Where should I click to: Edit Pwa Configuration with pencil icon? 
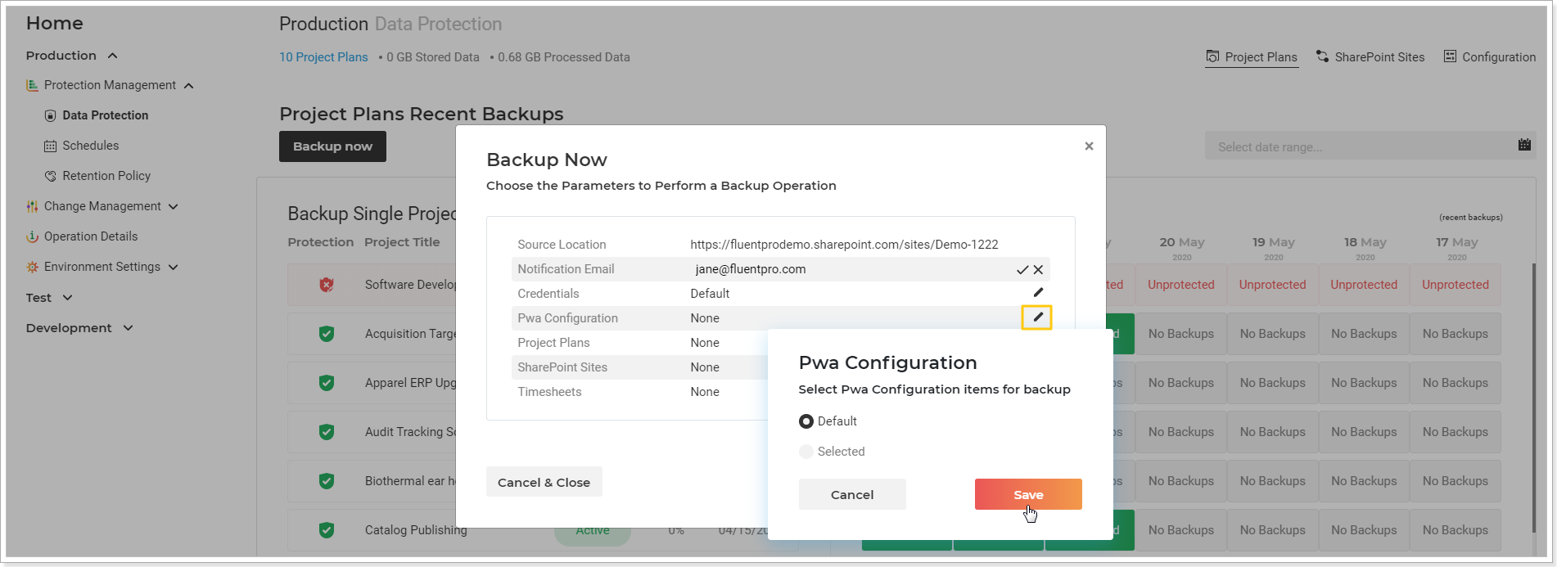point(1037,317)
